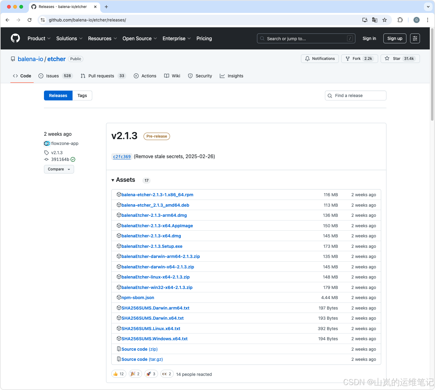Image resolution: width=435 pixels, height=390 pixels.
Task: Star the etcher repository
Action: (x=400, y=59)
